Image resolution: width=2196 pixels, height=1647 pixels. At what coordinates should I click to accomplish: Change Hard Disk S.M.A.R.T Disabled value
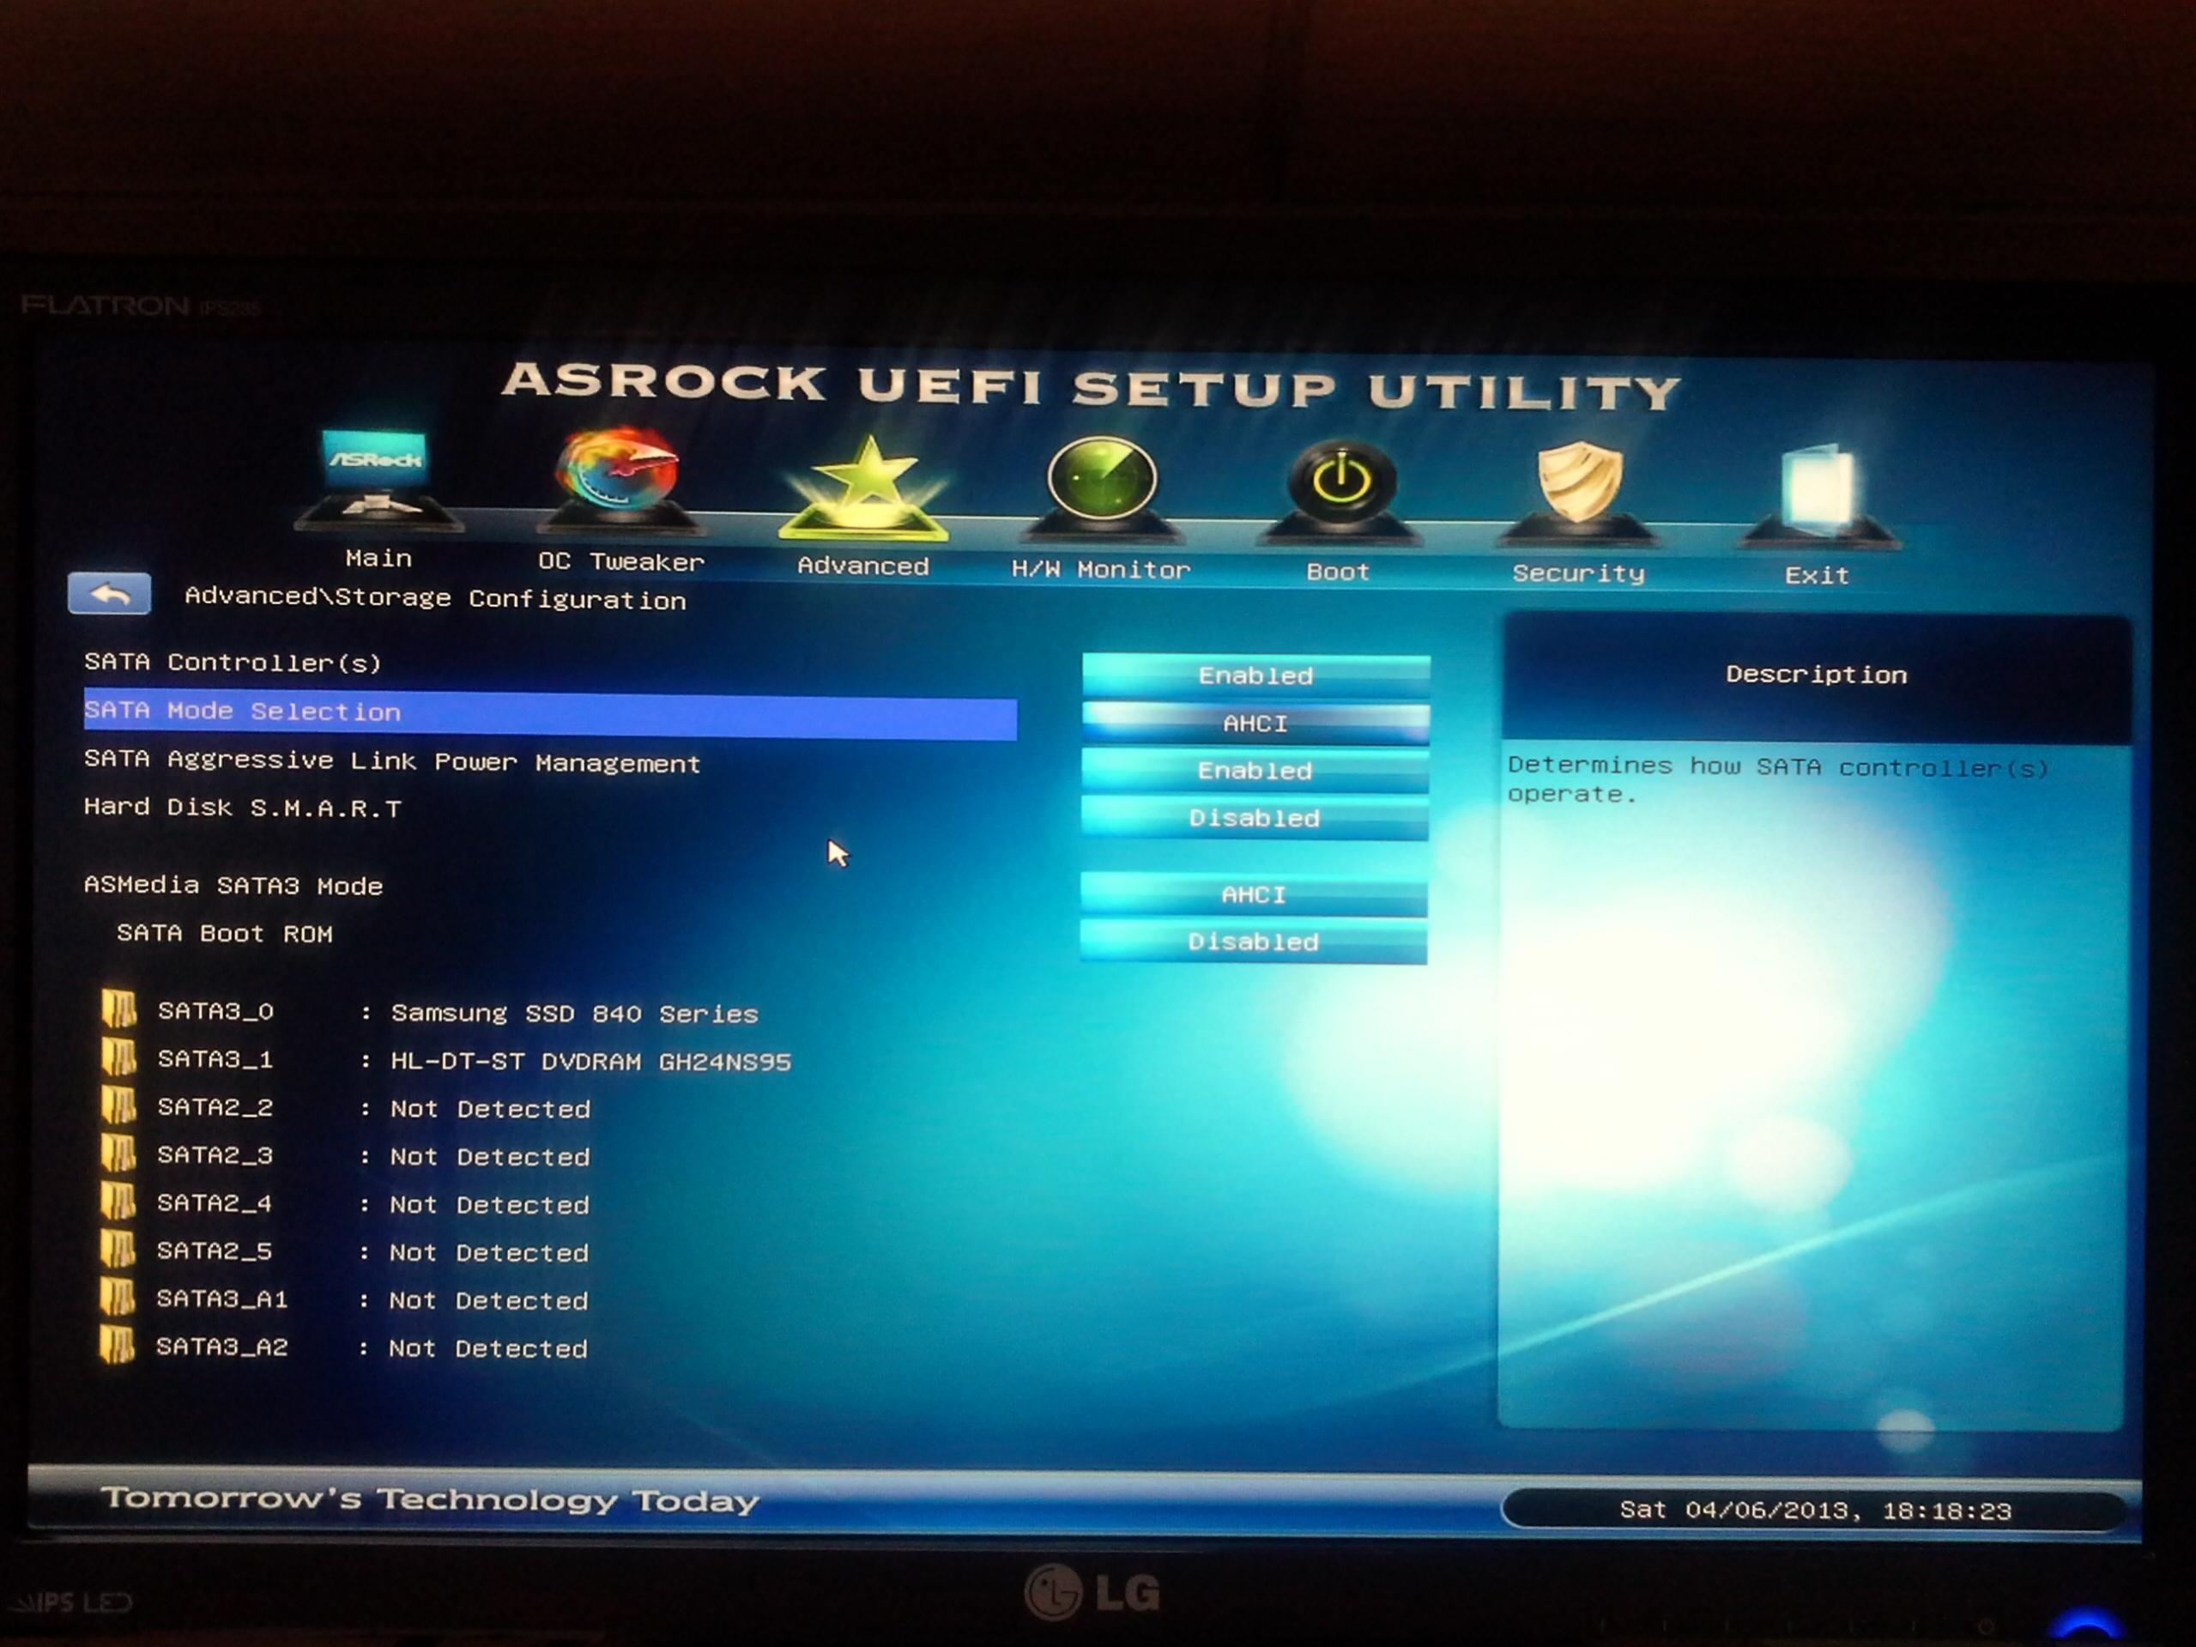(x=1255, y=818)
